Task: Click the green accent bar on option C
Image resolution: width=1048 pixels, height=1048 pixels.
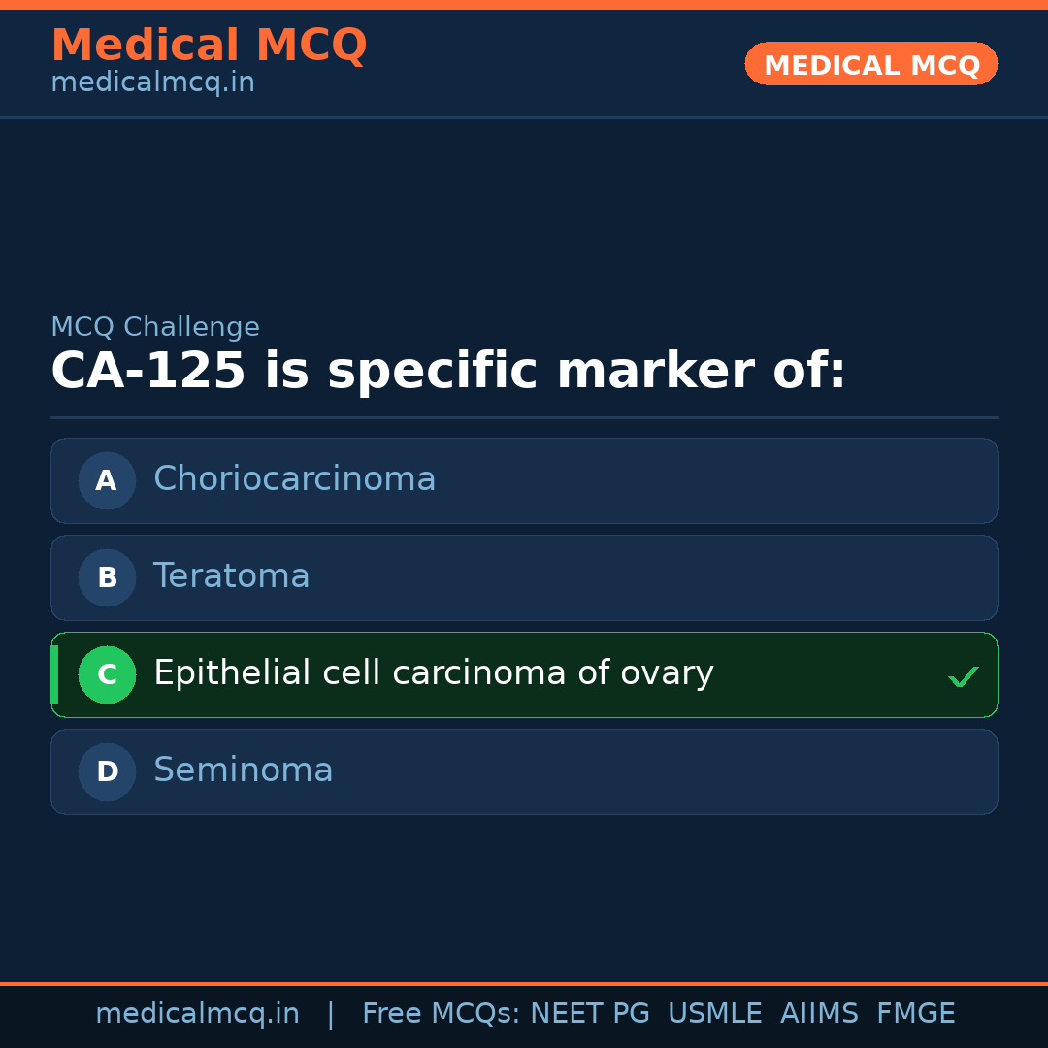Action: point(54,674)
